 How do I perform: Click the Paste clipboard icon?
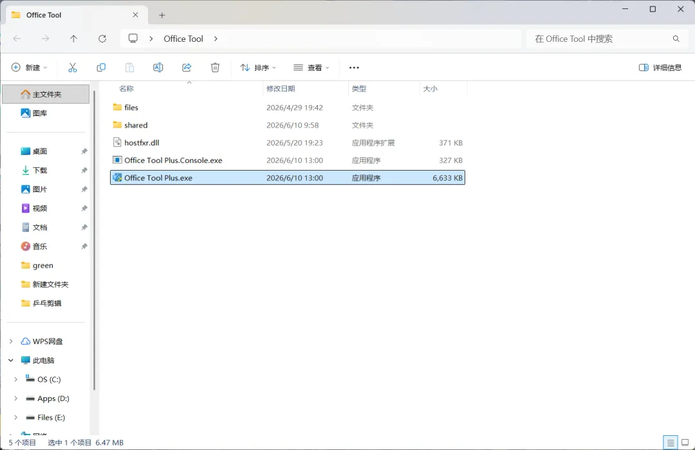[129, 68]
